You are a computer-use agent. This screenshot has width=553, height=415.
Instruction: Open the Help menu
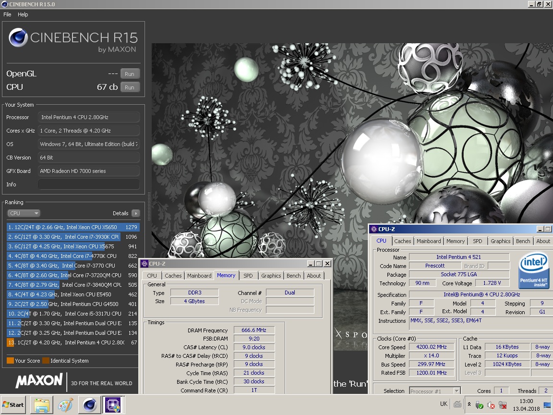23,14
